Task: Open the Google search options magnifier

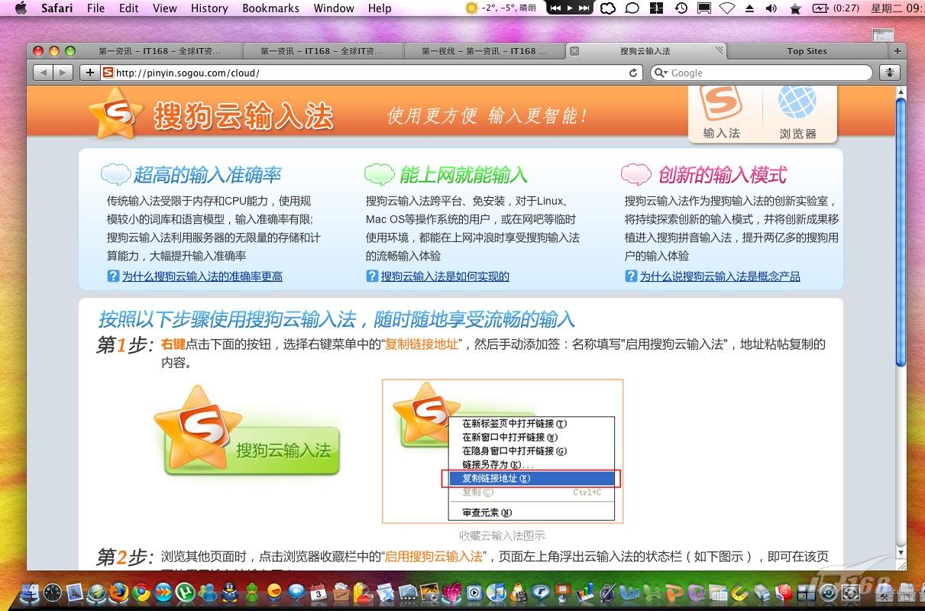Action: coord(661,73)
